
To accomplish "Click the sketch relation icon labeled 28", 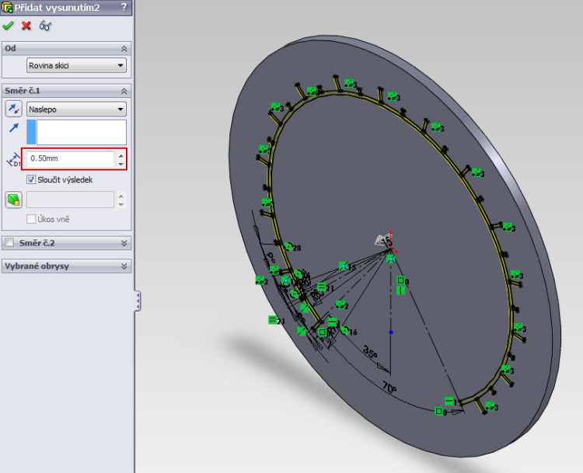I will coord(288,246).
